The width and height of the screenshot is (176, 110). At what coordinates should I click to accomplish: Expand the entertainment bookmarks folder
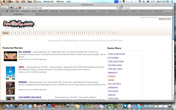(x=146, y=11)
